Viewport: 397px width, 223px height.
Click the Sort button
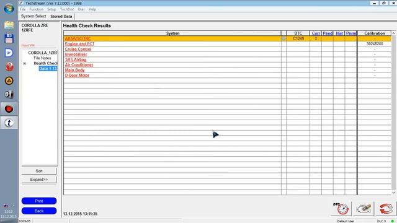39,171
